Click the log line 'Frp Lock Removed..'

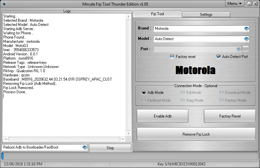click(x=19, y=88)
